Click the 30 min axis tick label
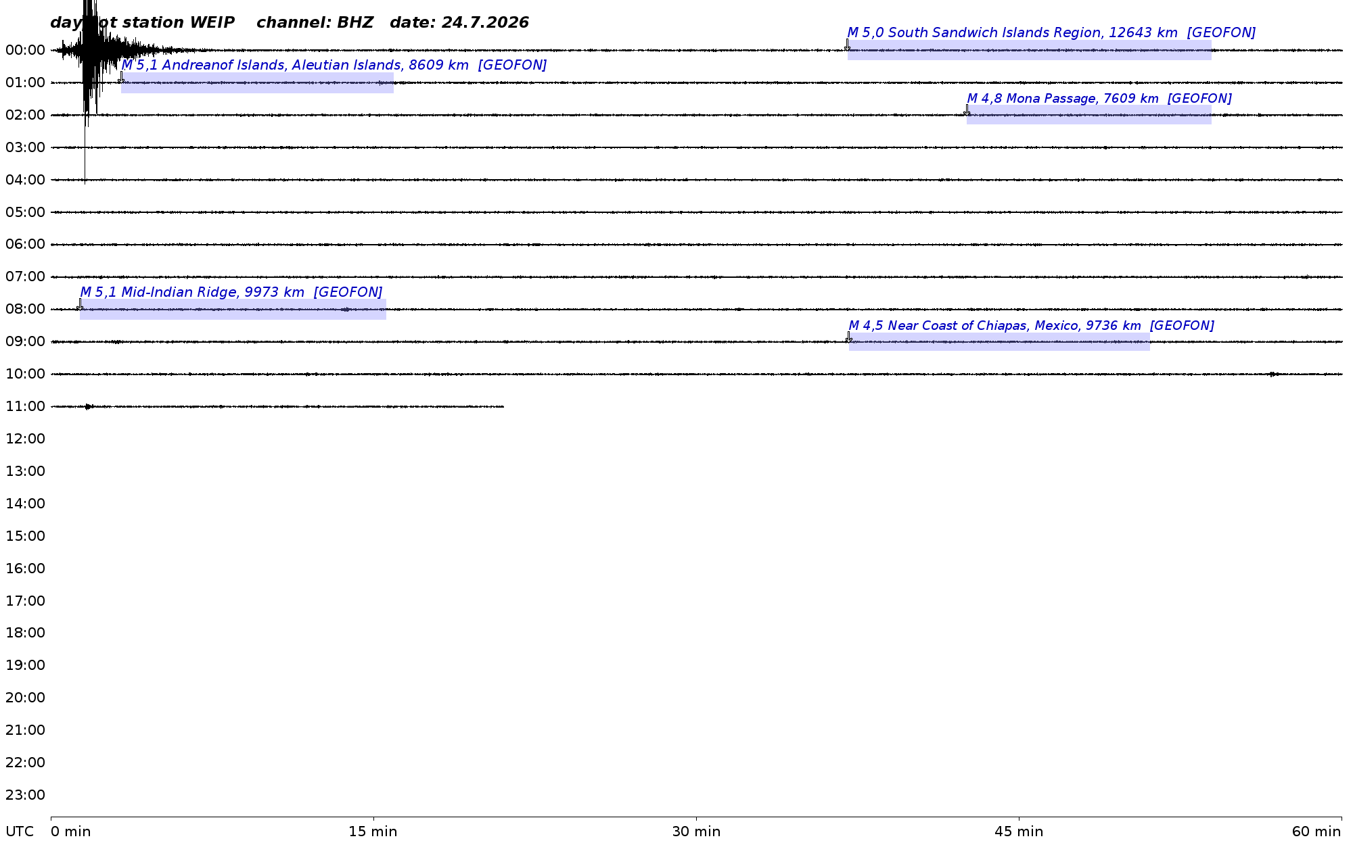 click(696, 831)
